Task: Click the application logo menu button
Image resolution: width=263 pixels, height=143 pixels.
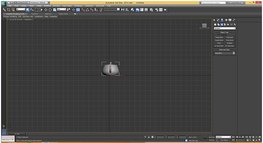Action: [x=4, y=4]
